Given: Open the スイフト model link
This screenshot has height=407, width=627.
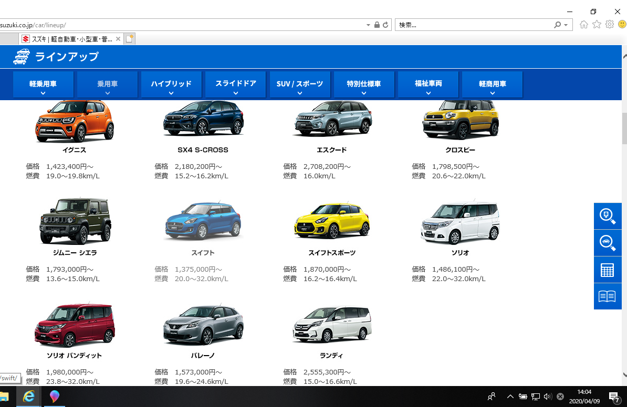Looking at the screenshot, I should pos(203,253).
